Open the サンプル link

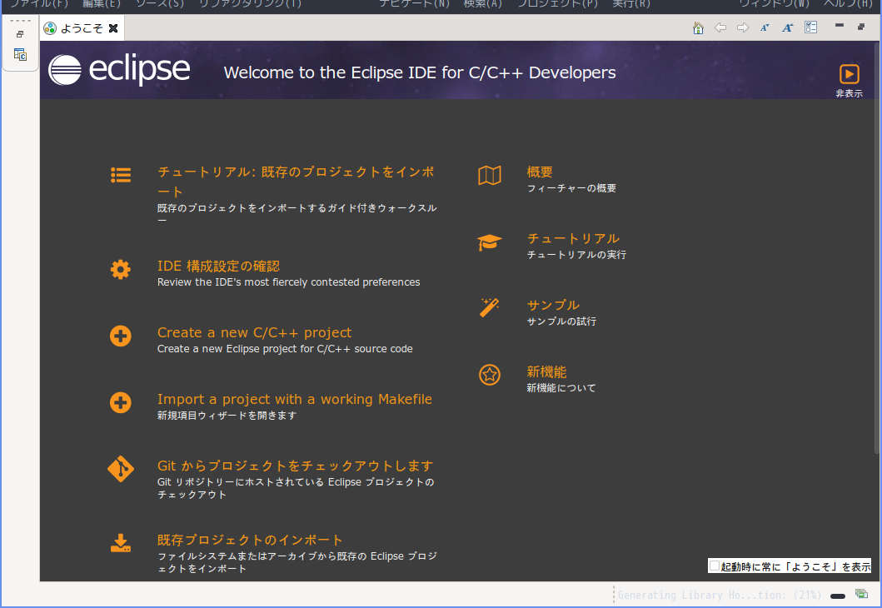coord(553,305)
